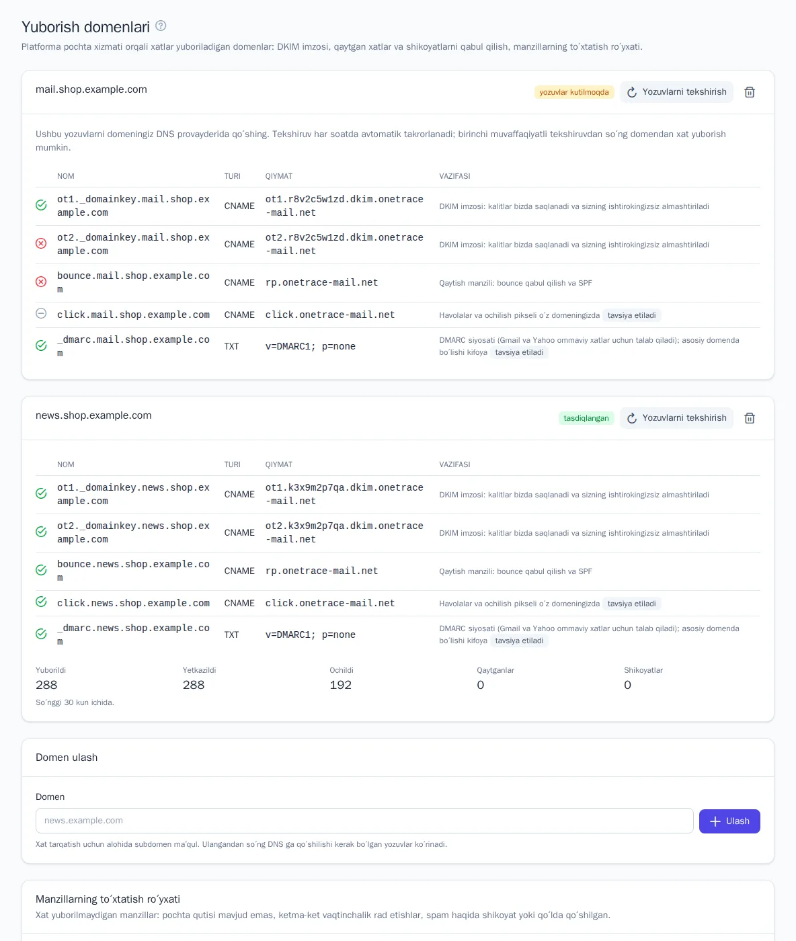Select value ot2.k3x9m2p7qa.dkim.onetrace-mail.net

(x=344, y=533)
